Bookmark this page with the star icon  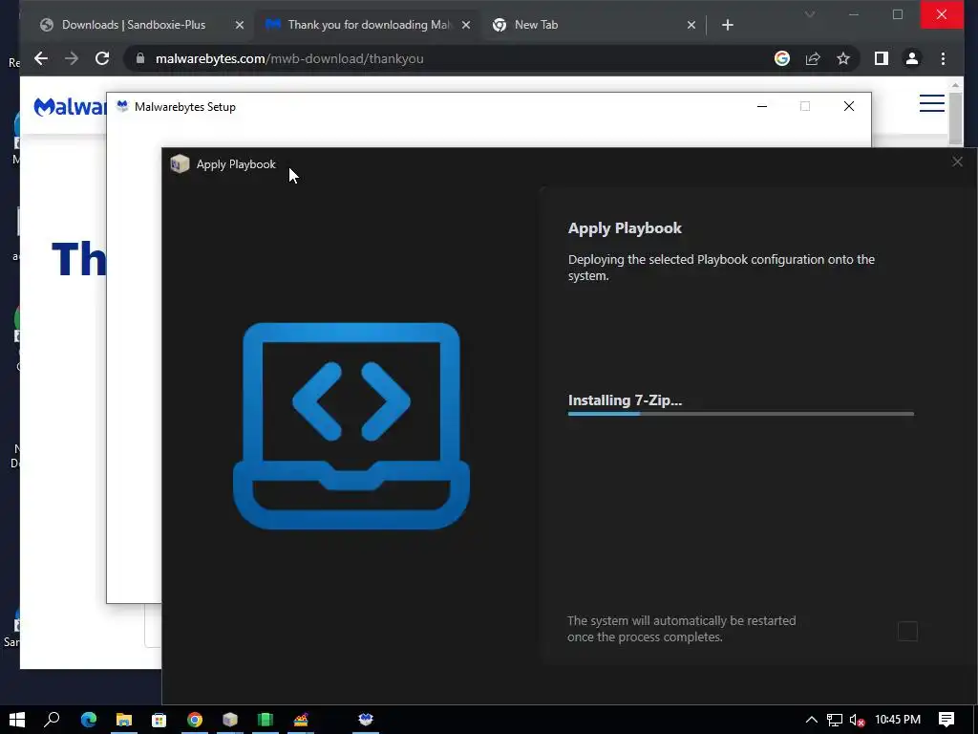pos(843,58)
